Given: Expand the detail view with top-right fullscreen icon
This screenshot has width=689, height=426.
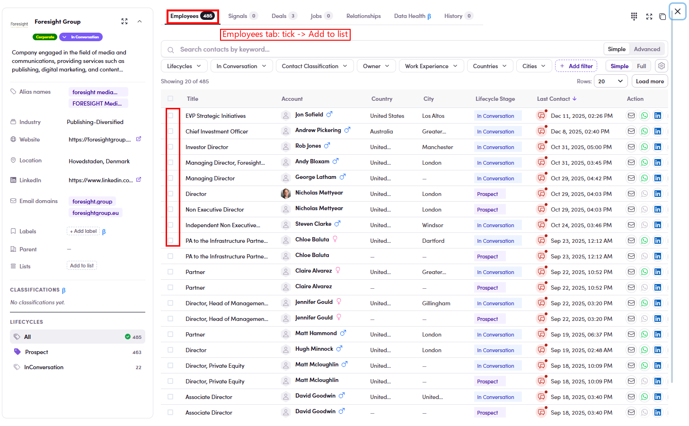Looking at the screenshot, I should (649, 17).
